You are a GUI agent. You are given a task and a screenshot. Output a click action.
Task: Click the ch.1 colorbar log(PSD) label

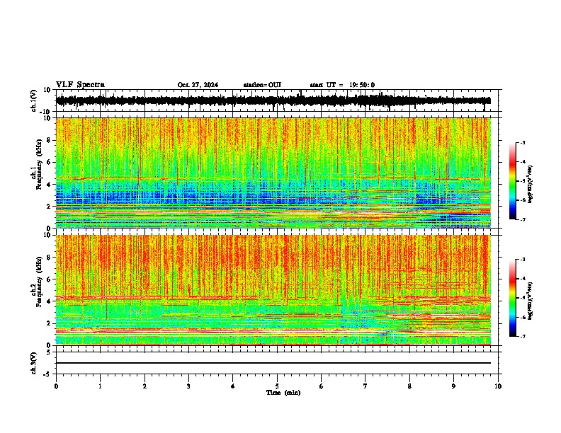pyautogui.click(x=530, y=185)
